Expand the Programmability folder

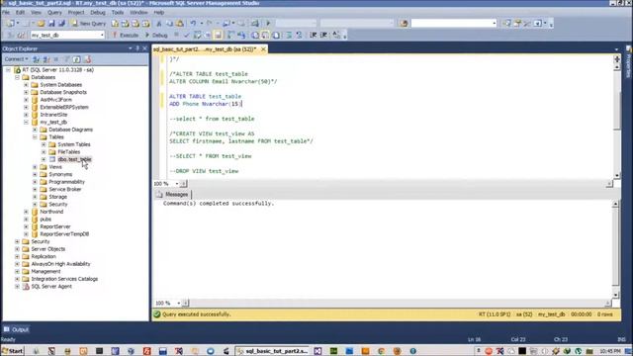pos(35,182)
